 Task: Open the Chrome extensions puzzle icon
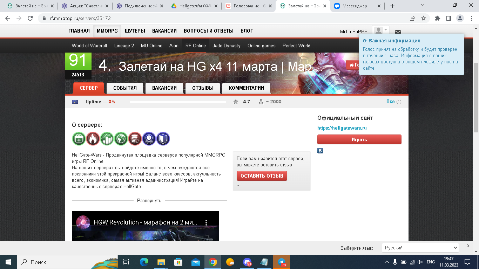point(437,18)
